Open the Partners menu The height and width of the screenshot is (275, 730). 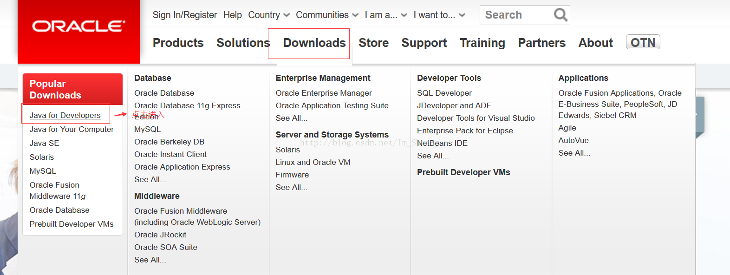click(x=542, y=43)
